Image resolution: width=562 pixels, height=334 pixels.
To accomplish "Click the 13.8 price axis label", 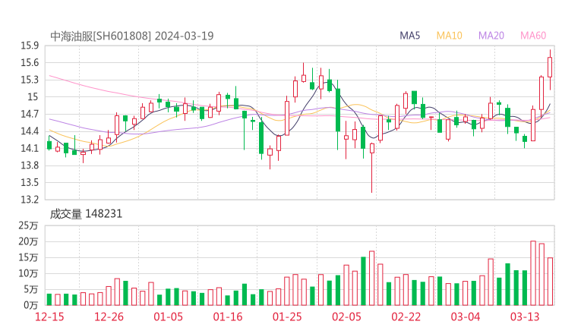I will [30, 165].
